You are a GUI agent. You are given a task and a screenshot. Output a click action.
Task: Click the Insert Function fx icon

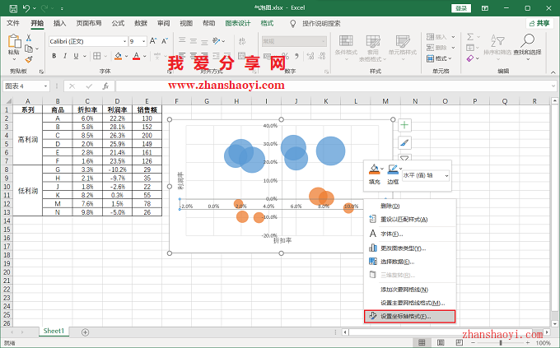[x=105, y=86]
